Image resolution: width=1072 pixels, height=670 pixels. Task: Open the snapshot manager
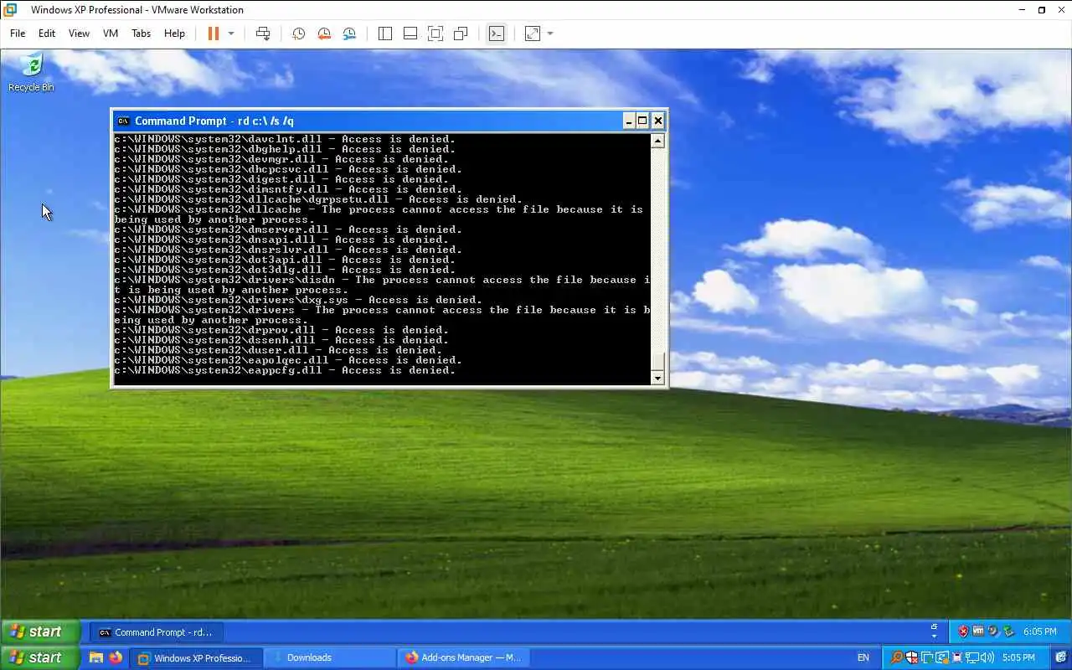[349, 33]
